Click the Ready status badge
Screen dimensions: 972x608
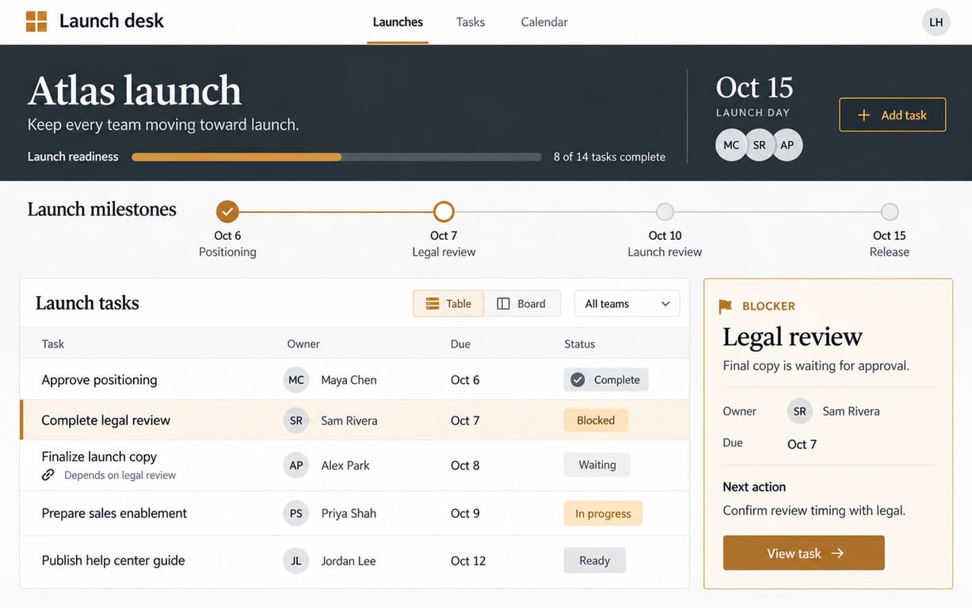(x=594, y=560)
